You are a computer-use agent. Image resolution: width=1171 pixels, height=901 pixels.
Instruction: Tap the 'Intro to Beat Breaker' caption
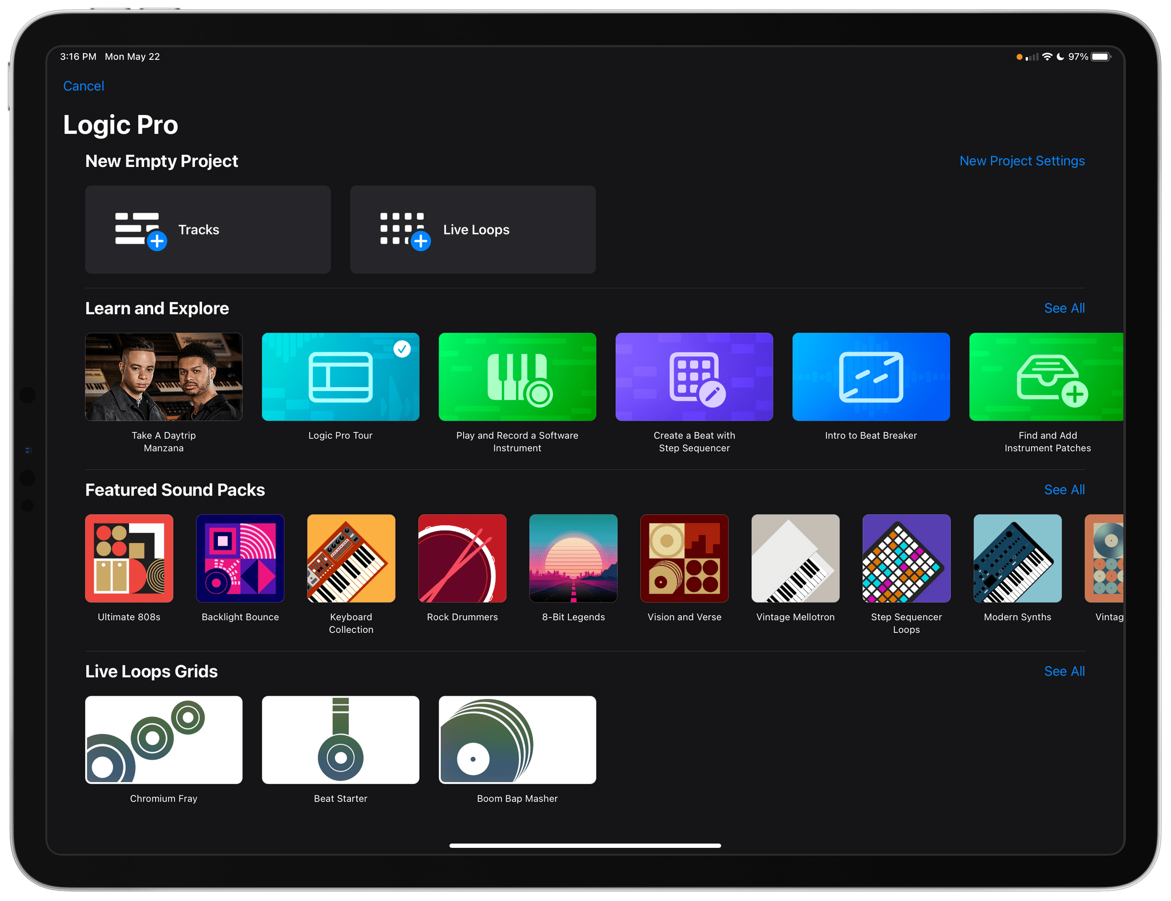pyautogui.click(x=871, y=436)
